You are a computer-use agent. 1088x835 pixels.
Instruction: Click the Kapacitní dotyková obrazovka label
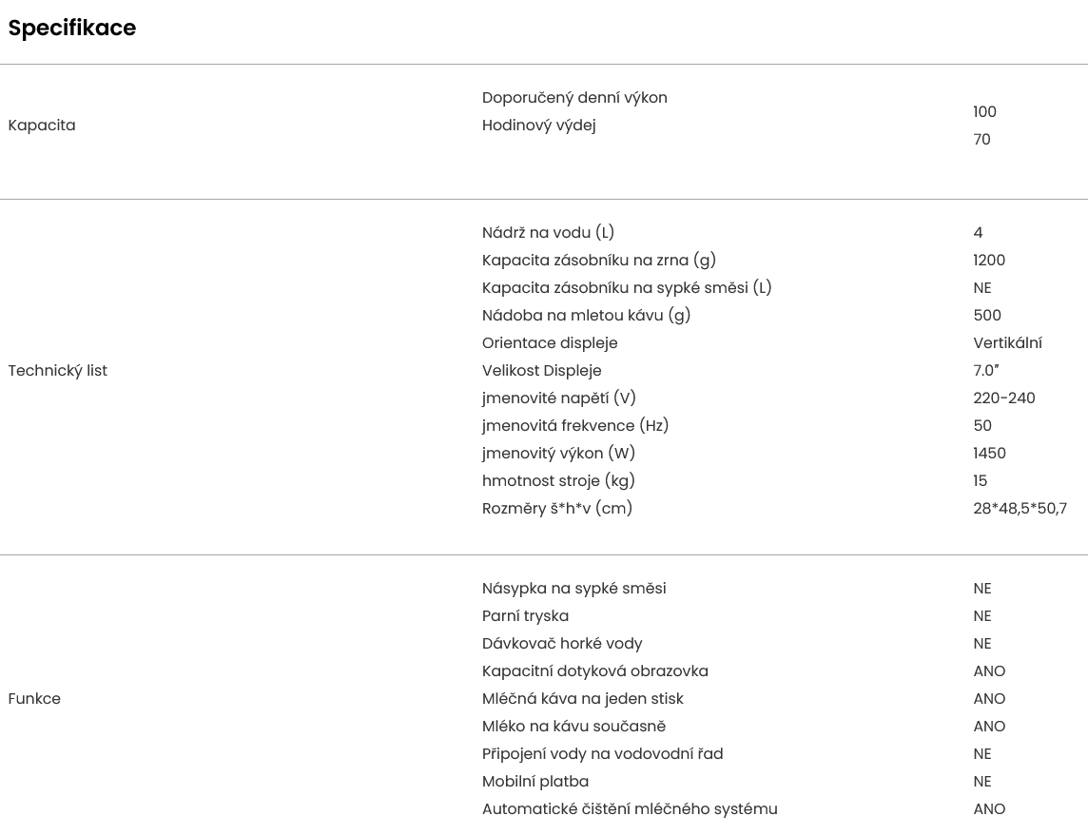(x=594, y=671)
